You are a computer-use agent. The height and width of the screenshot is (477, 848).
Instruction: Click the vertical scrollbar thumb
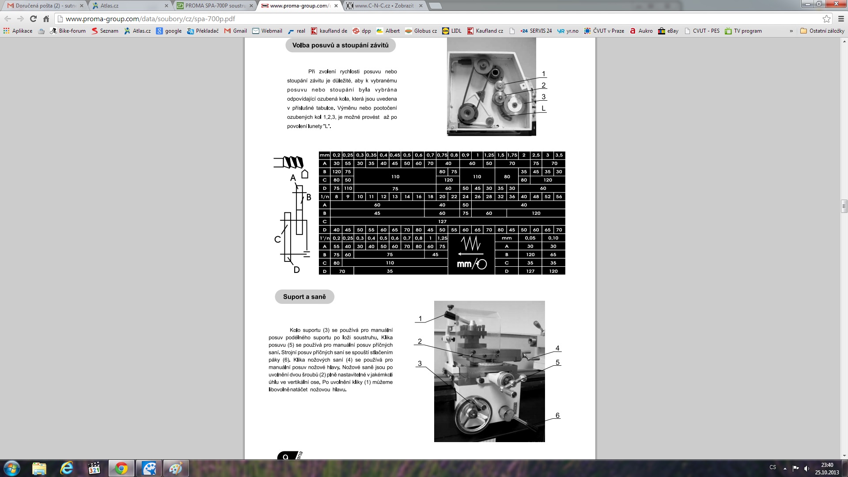pyautogui.click(x=844, y=206)
